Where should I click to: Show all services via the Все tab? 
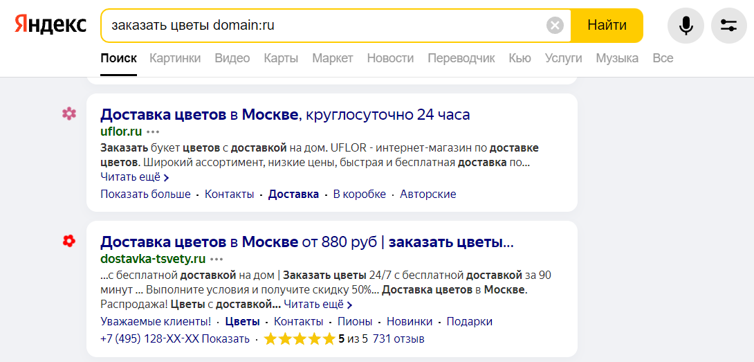(x=663, y=59)
